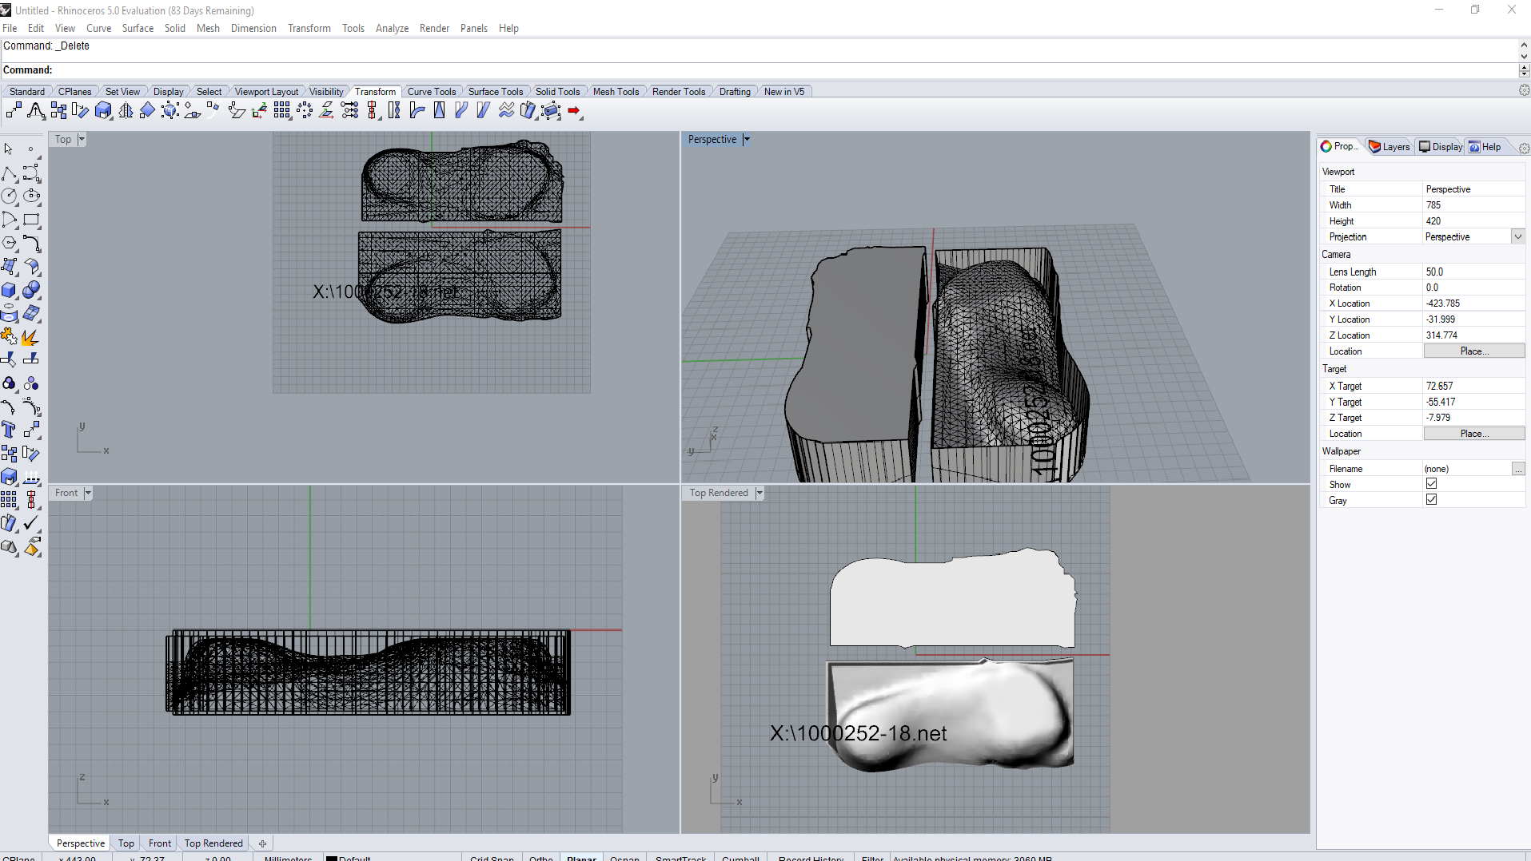Click the Rectangular Array icon in Transform toolbar
This screenshot has width=1531, height=861.
point(282,111)
